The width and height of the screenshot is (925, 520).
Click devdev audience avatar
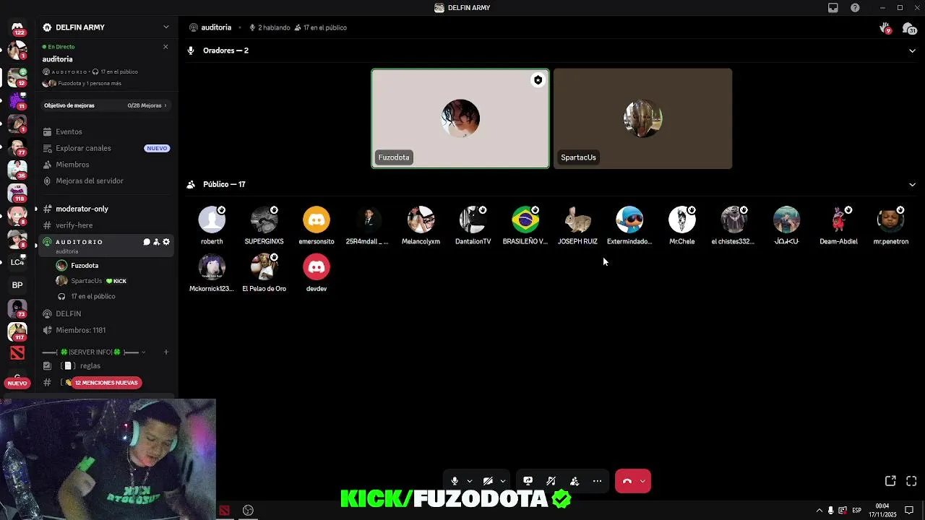[x=317, y=267]
